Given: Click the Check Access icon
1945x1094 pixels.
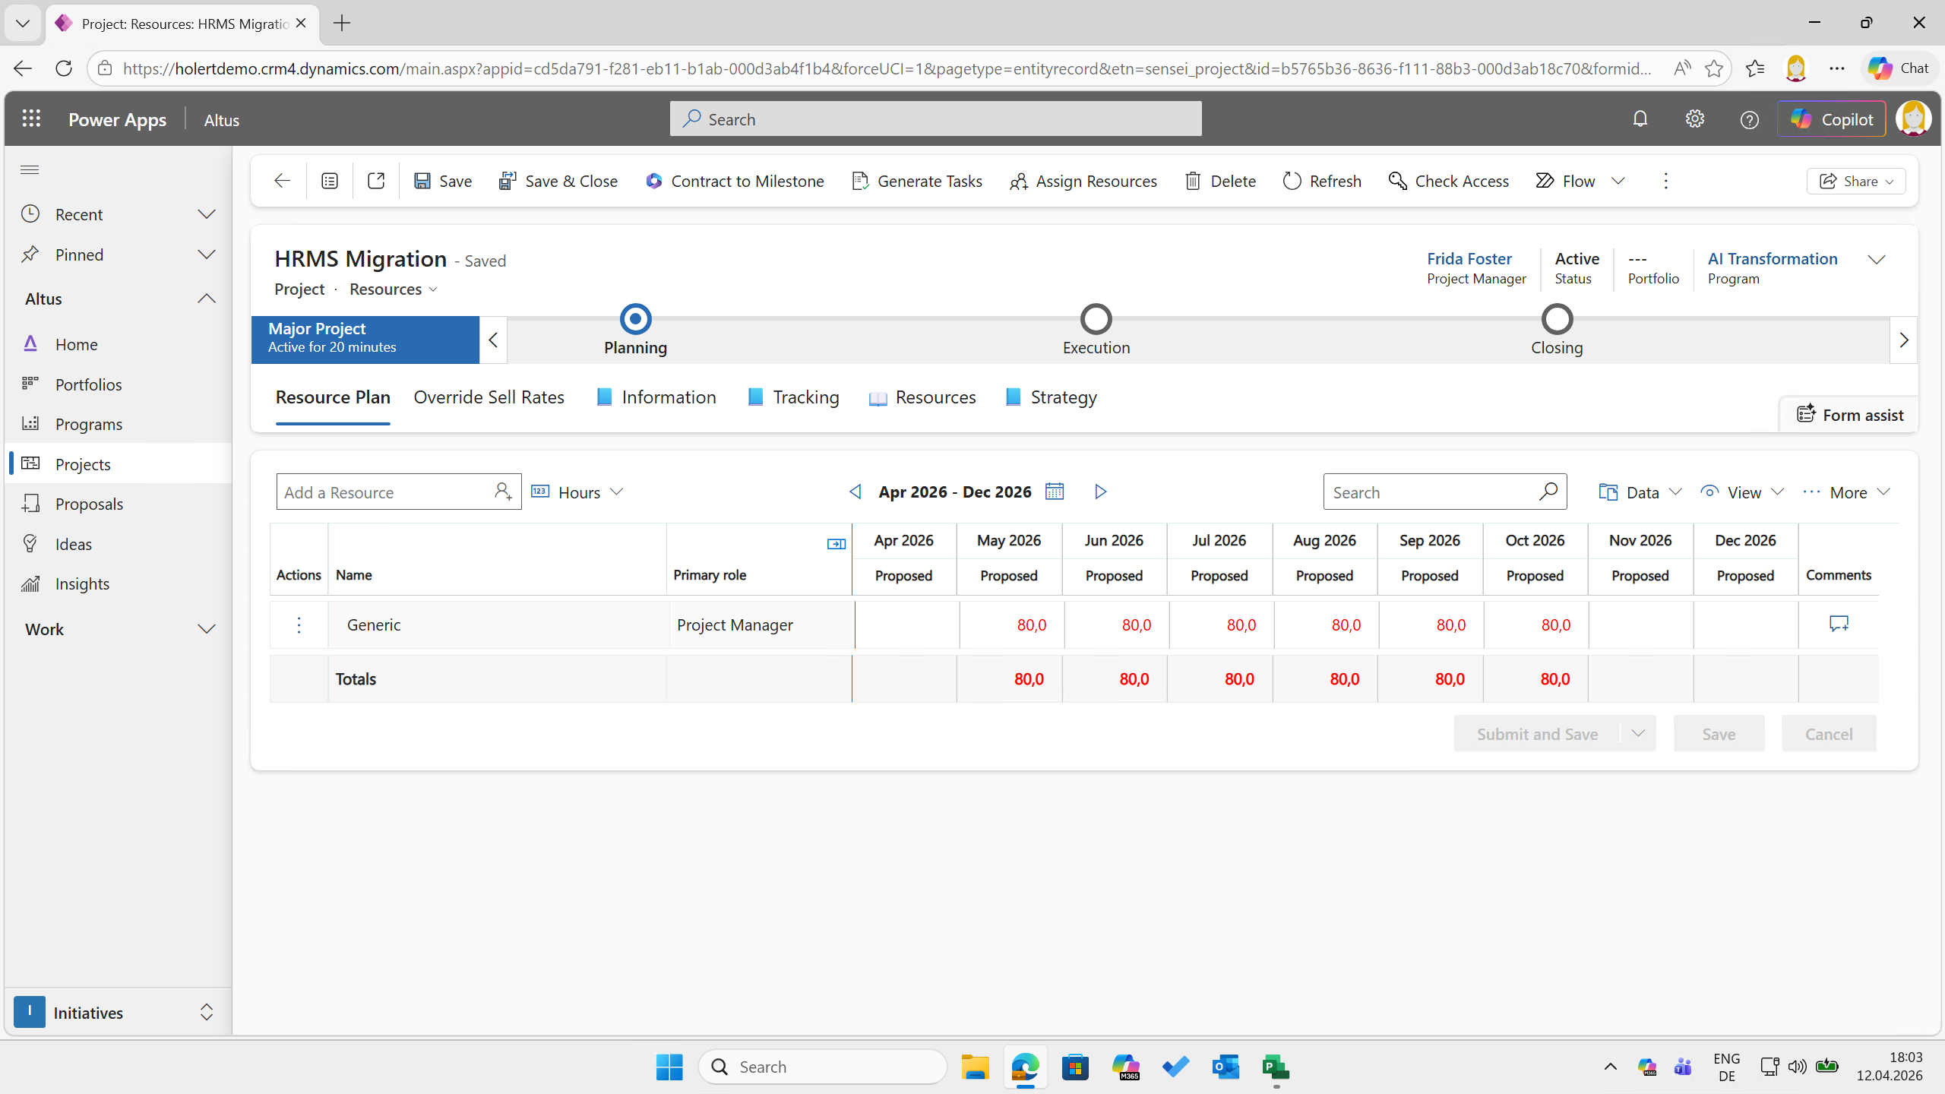Looking at the screenshot, I should click(x=1397, y=181).
